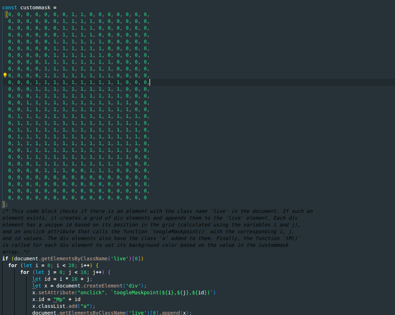Click the 'if' keyword before document

[5, 259]
